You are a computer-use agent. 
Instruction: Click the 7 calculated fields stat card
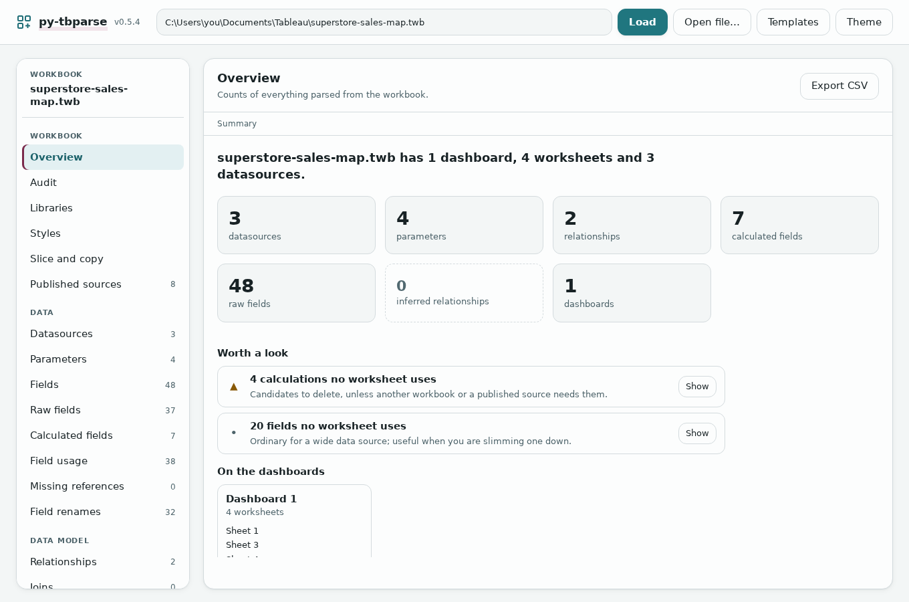(799, 225)
